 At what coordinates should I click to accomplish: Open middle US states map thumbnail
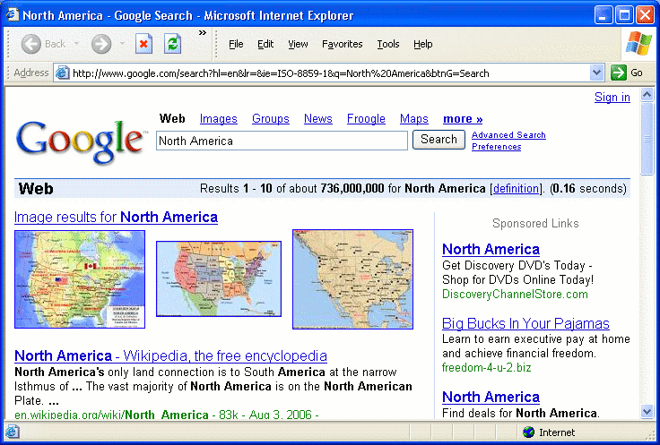(219, 278)
